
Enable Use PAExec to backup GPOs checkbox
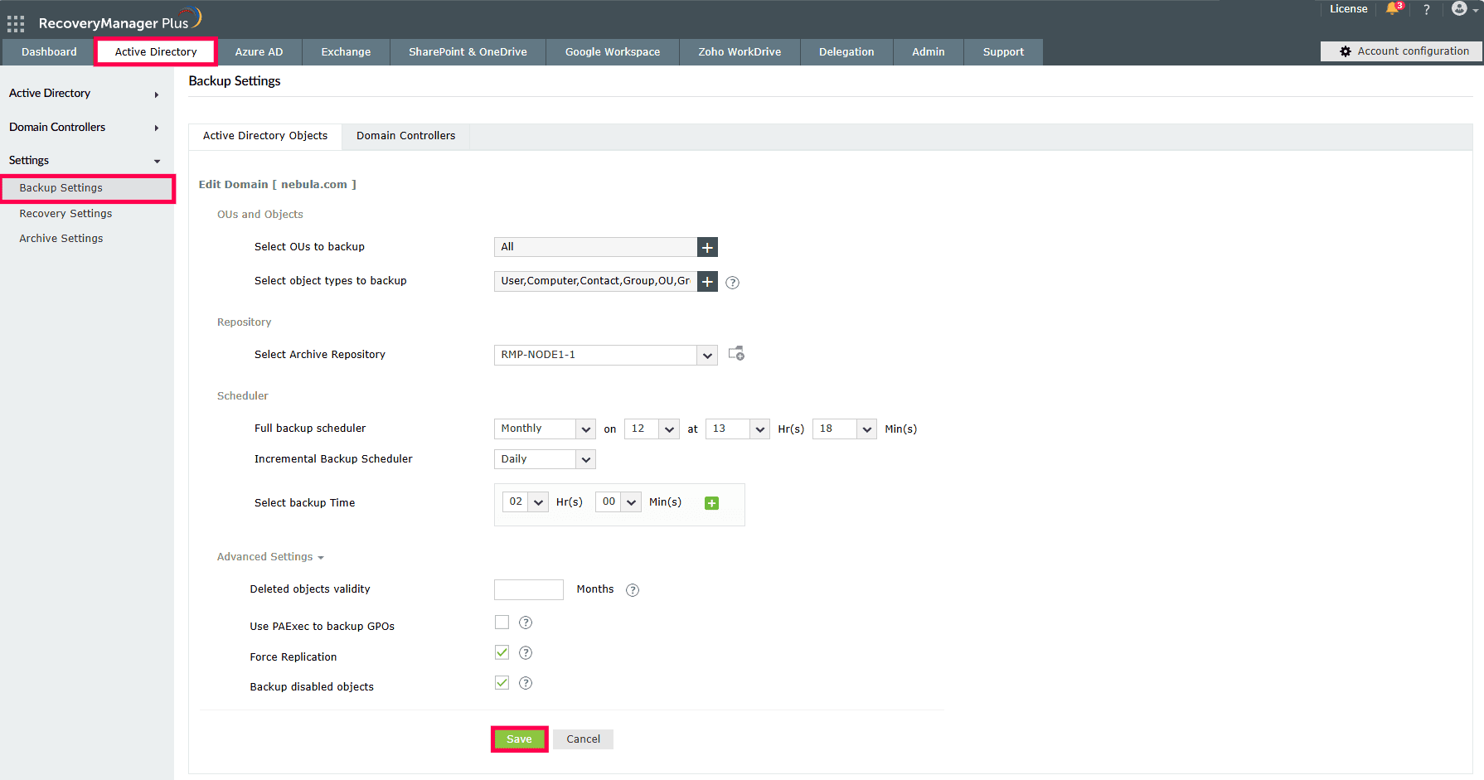coord(502,622)
